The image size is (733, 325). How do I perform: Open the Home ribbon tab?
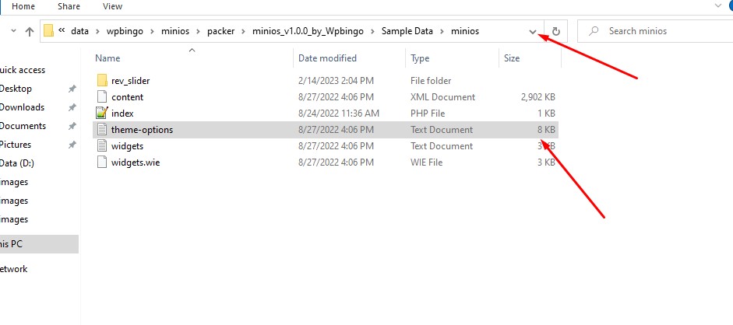pos(23,6)
